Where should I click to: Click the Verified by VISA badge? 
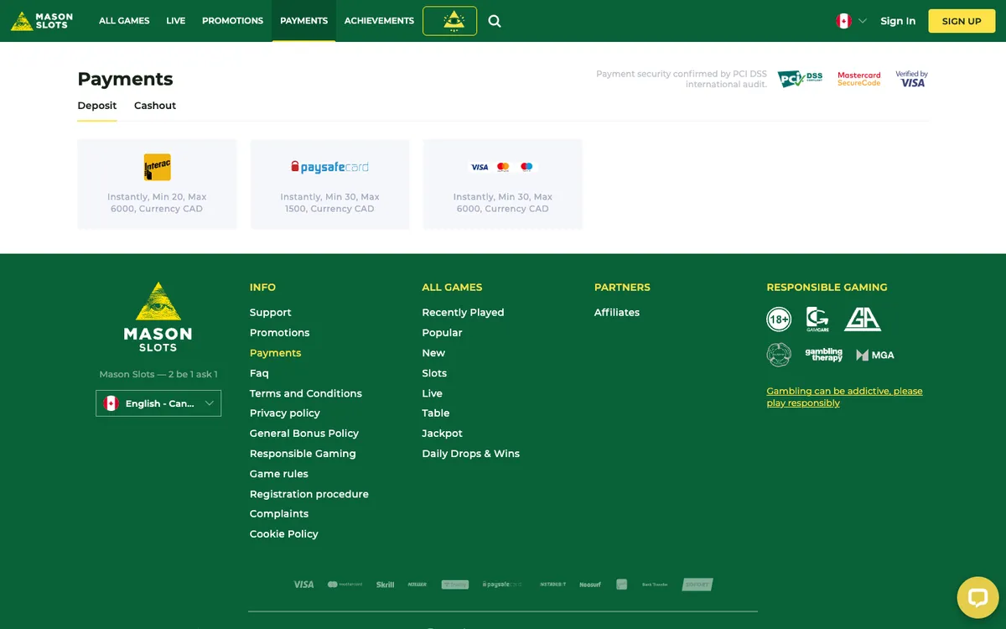point(911,79)
